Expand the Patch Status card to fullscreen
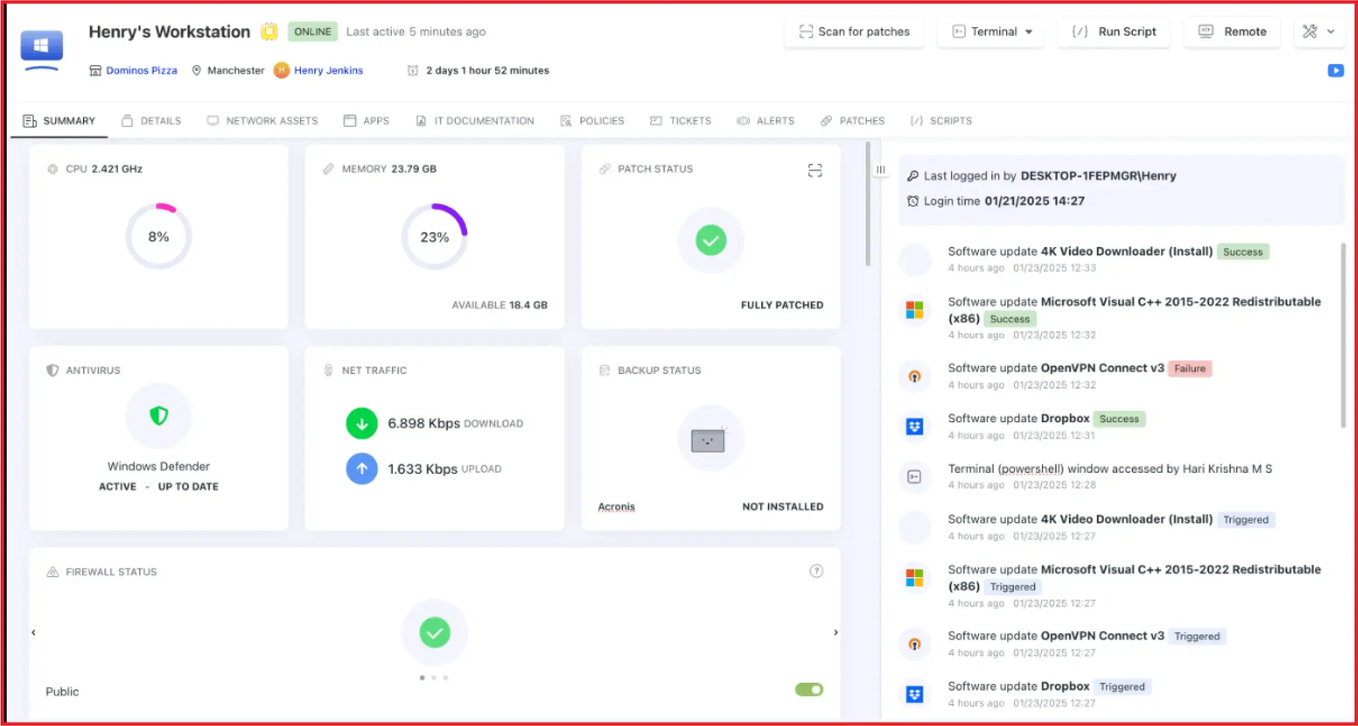Screen dimensions: 1358x726 point(815,170)
